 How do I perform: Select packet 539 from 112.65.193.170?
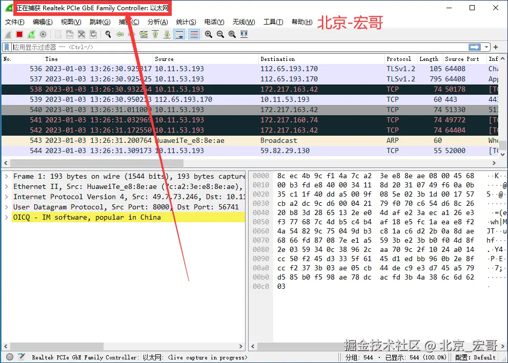pos(250,99)
